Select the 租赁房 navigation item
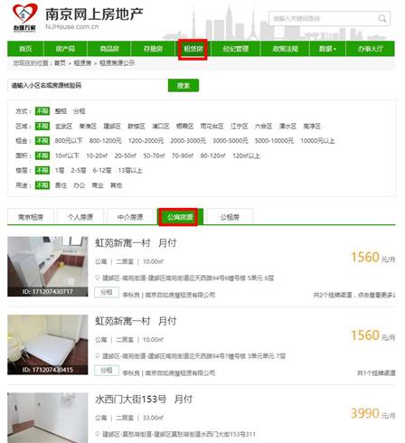The width and height of the screenshot is (405, 443). tap(193, 49)
